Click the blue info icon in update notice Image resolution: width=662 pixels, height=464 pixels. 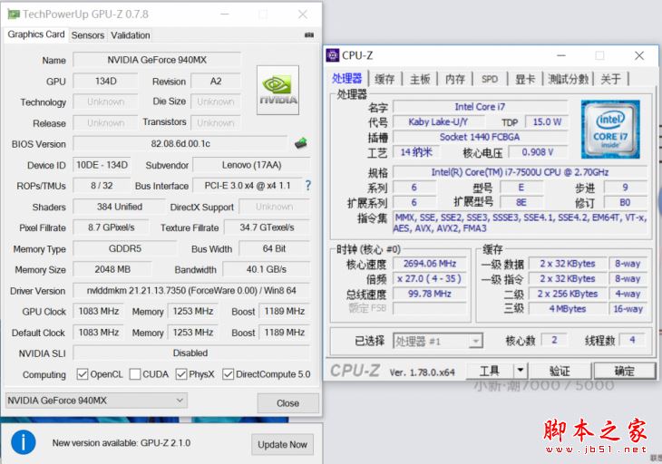pos(24,442)
